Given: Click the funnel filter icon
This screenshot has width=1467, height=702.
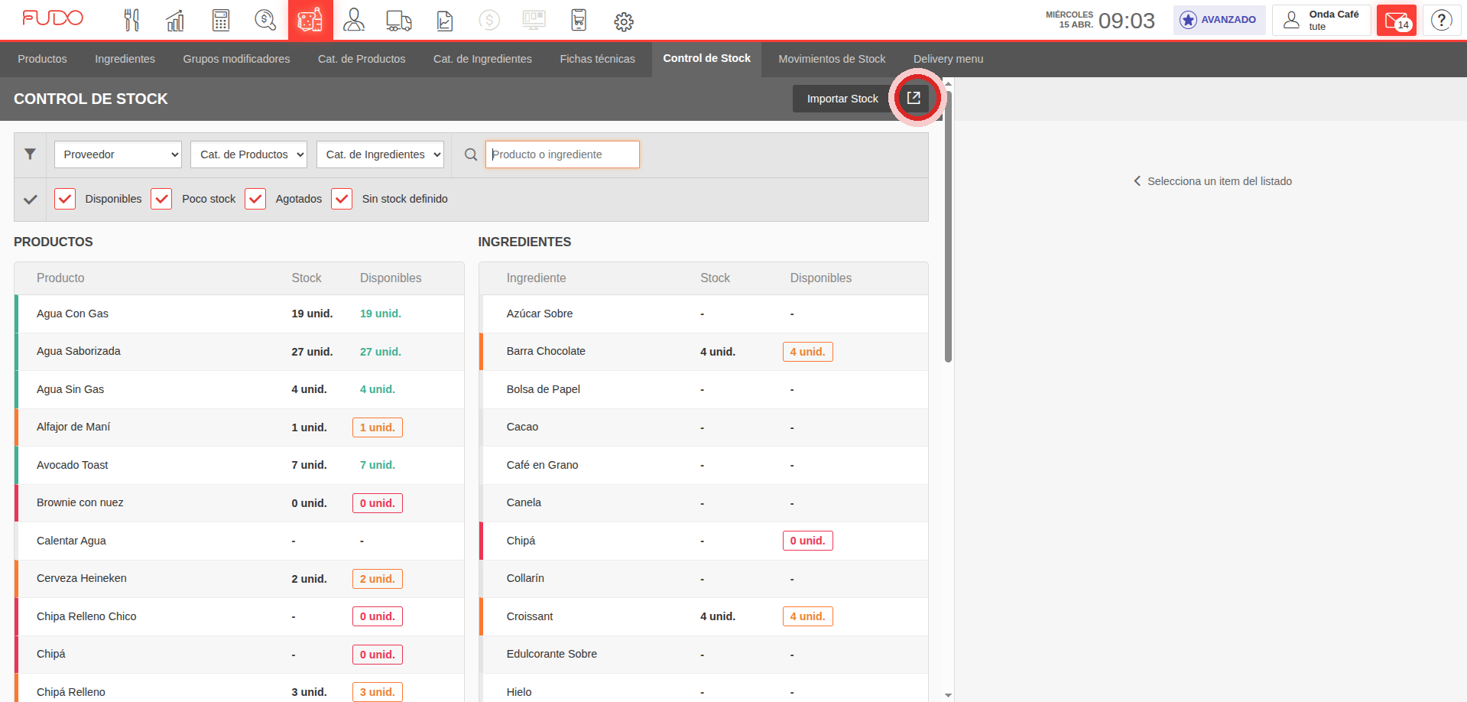Looking at the screenshot, I should 30,154.
